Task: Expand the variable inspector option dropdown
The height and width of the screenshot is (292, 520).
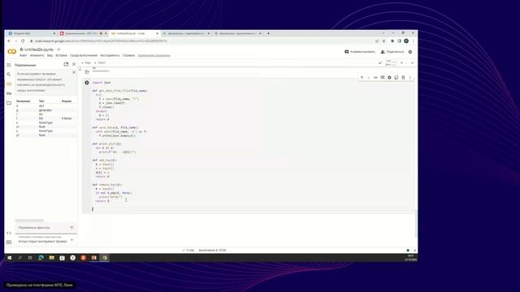Action: 71,240
